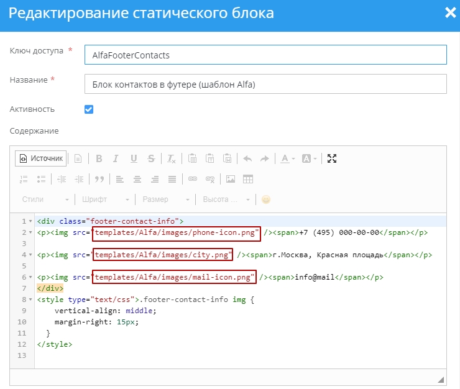Image resolution: width=460 pixels, height=389 pixels.
Task: Click the smiley emoji icon
Action: (x=266, y=199)
